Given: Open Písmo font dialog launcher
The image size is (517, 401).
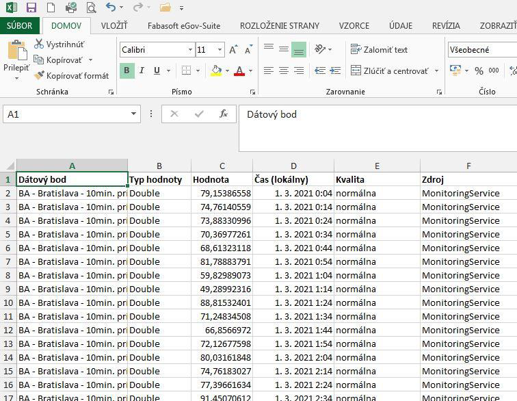Looking at the screenshot, I should (252, 92).
